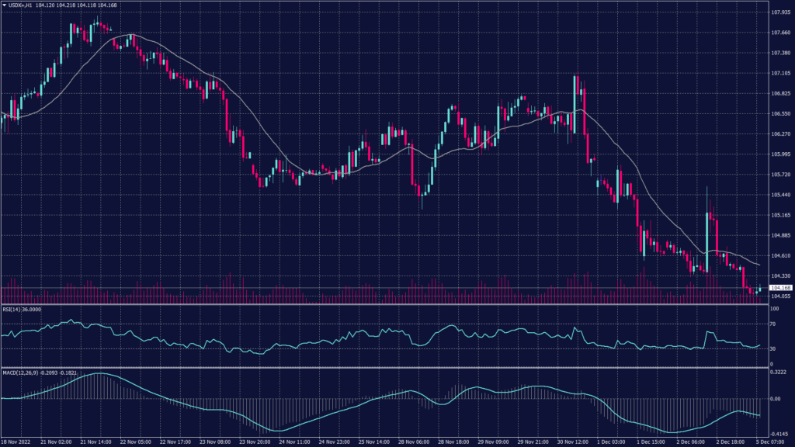The width and height of the screenshot is (795, 447).
Task: Click the 104.610 price scale label
Action: (780, 255)
